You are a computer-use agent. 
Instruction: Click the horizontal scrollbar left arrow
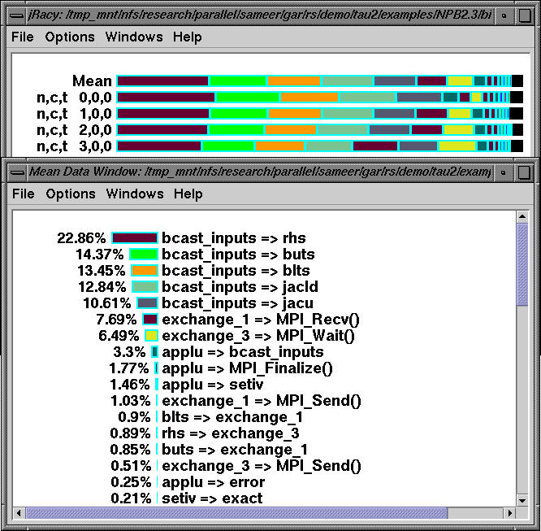19,513
